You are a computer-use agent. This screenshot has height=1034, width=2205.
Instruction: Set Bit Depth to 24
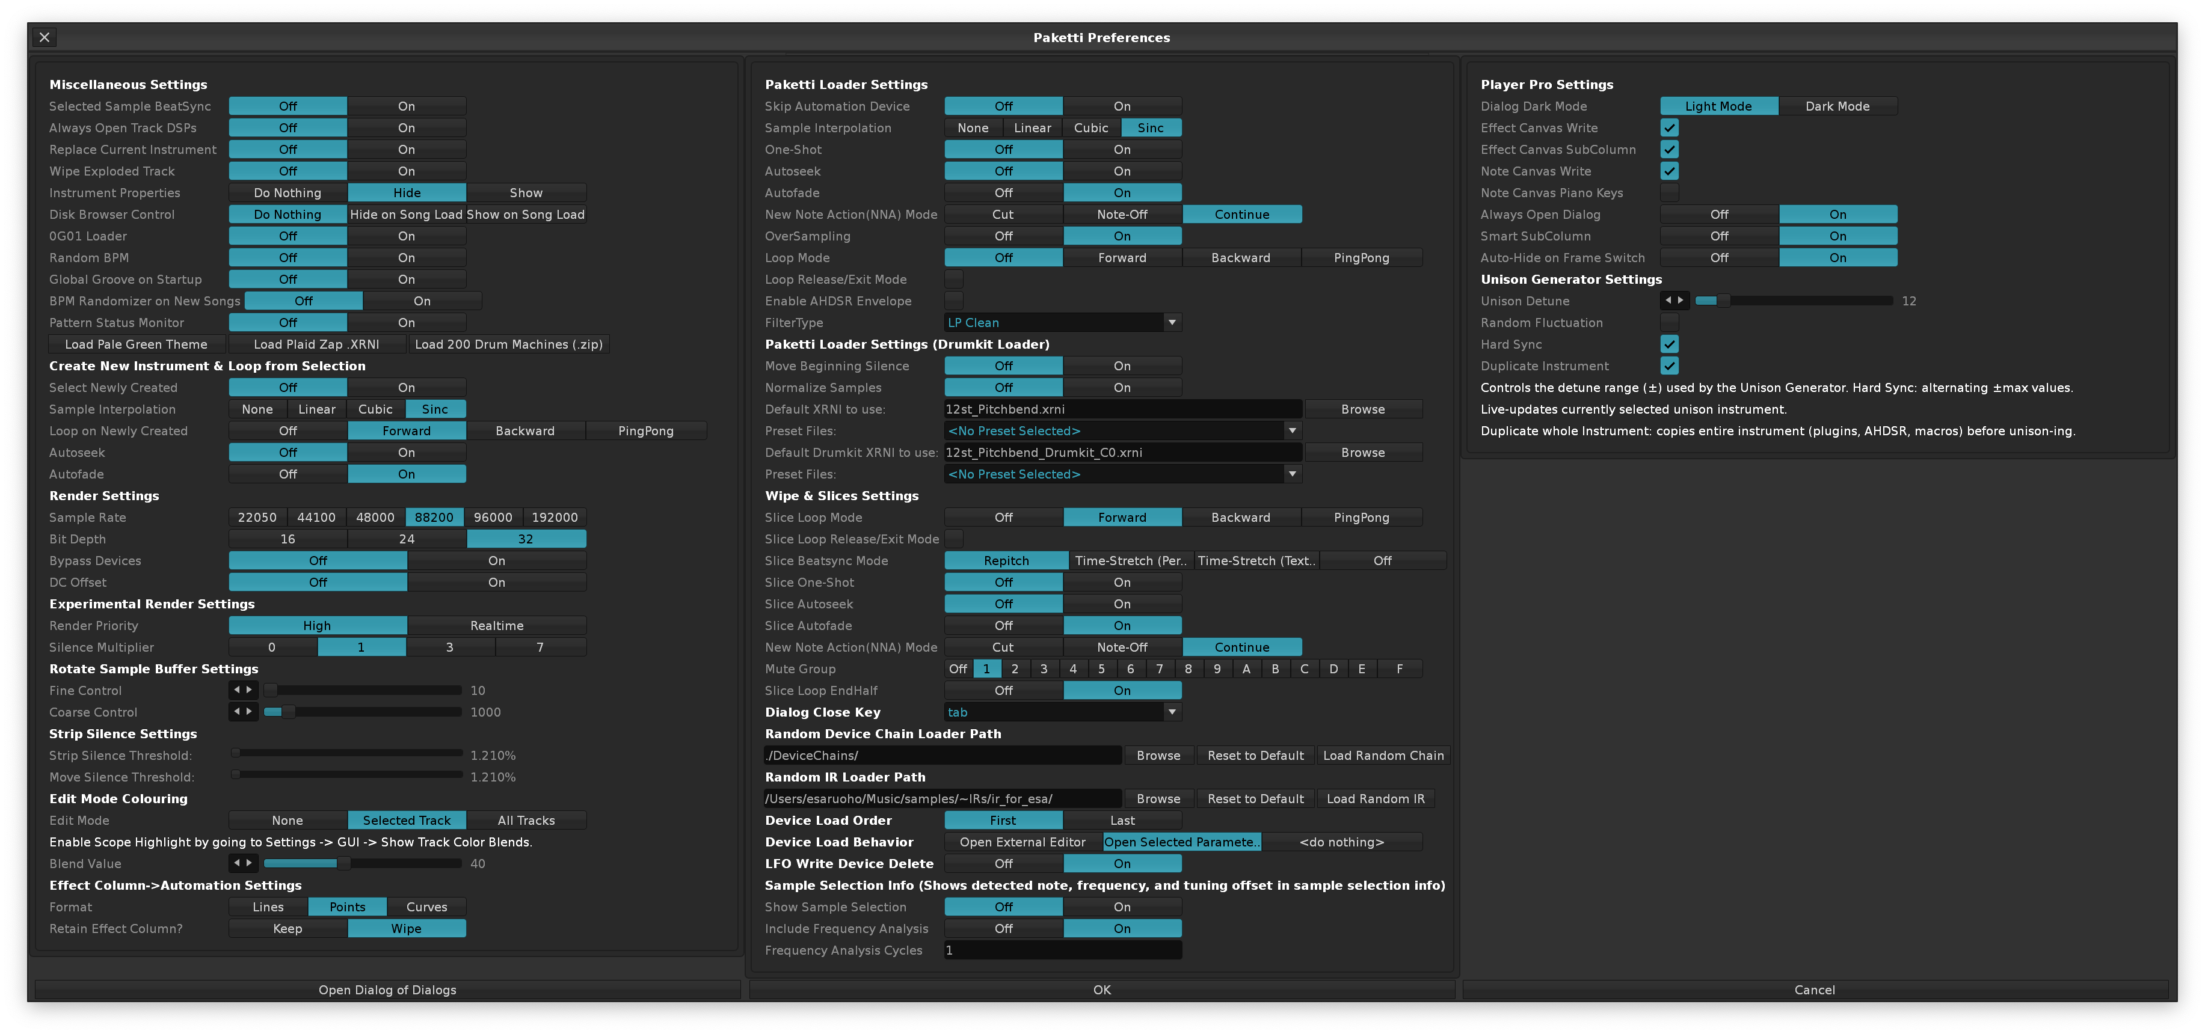[x=407, y=539]
